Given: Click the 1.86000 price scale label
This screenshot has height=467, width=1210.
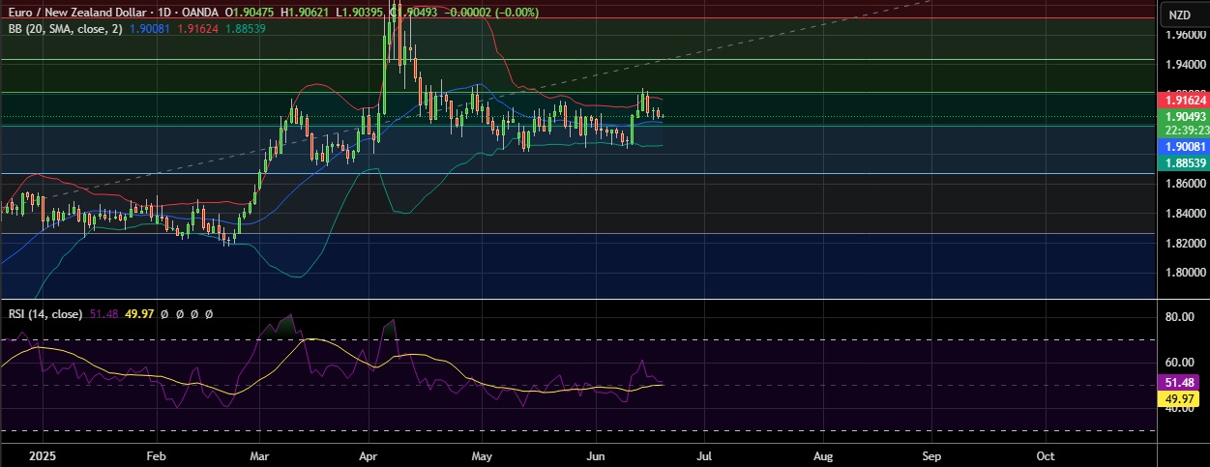Looking at the screenshot, I should [1185, 183].
